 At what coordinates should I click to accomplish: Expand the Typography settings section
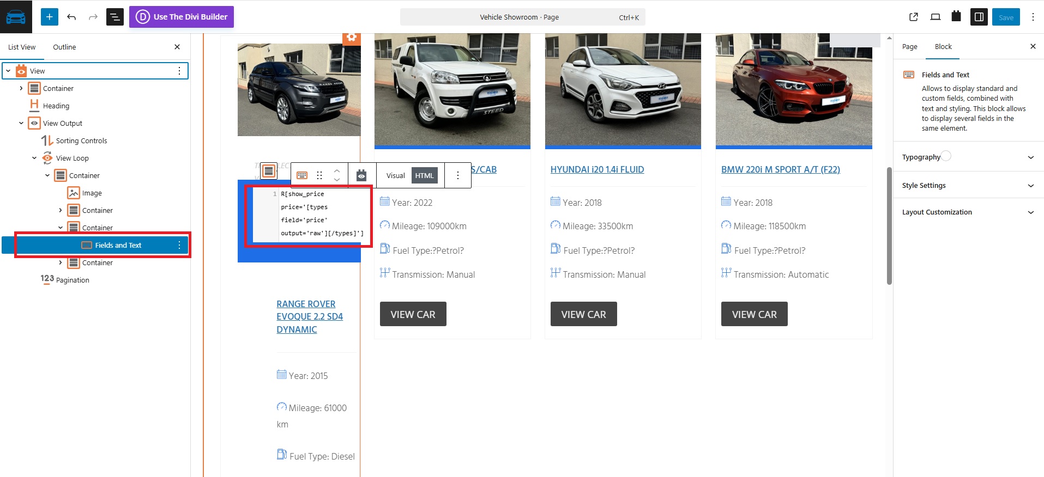[968, 157]
